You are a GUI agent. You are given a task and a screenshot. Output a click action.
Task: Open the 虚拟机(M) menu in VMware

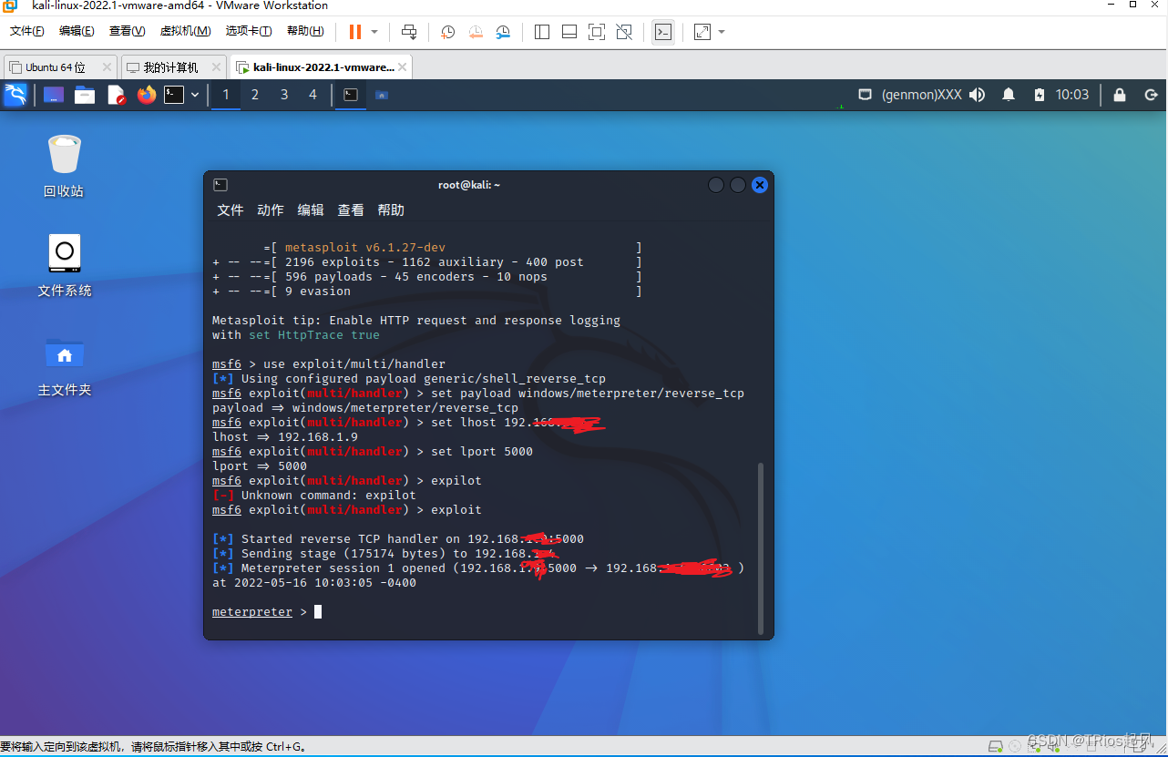[185, 31]
